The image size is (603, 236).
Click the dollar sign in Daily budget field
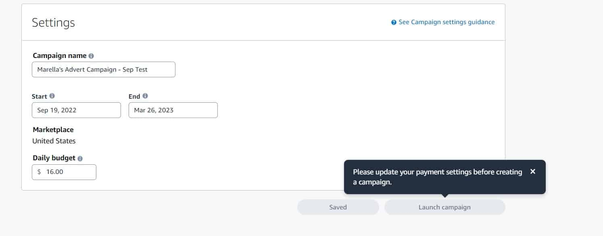click(x=39, y=172)
